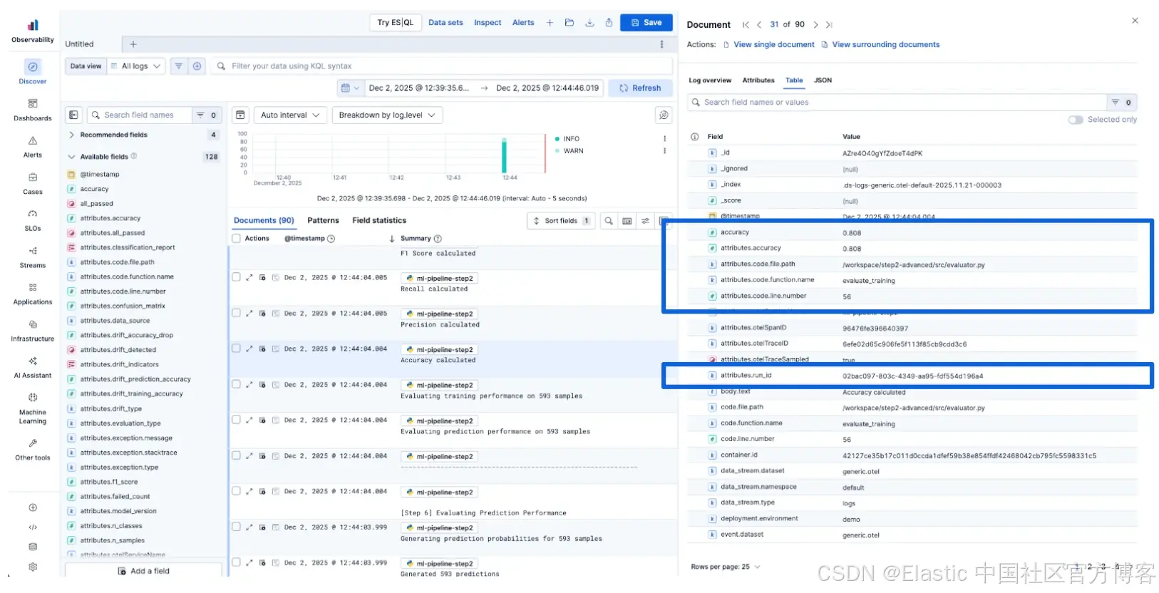Open the Auto interval dropdown
The image size is (1159, 593).
point(291,115)
